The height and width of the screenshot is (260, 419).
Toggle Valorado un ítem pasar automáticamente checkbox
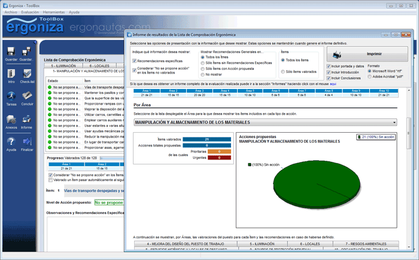click(x=50, y=180)
